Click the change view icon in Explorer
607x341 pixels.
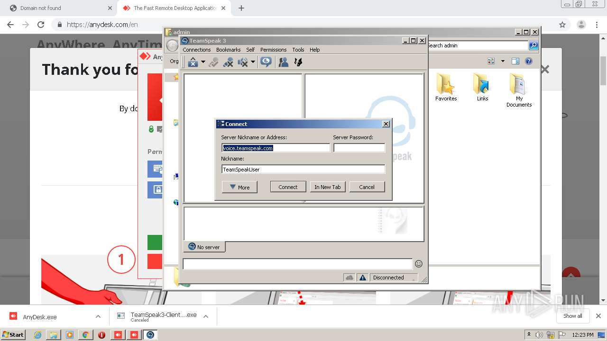pos(491,61)
